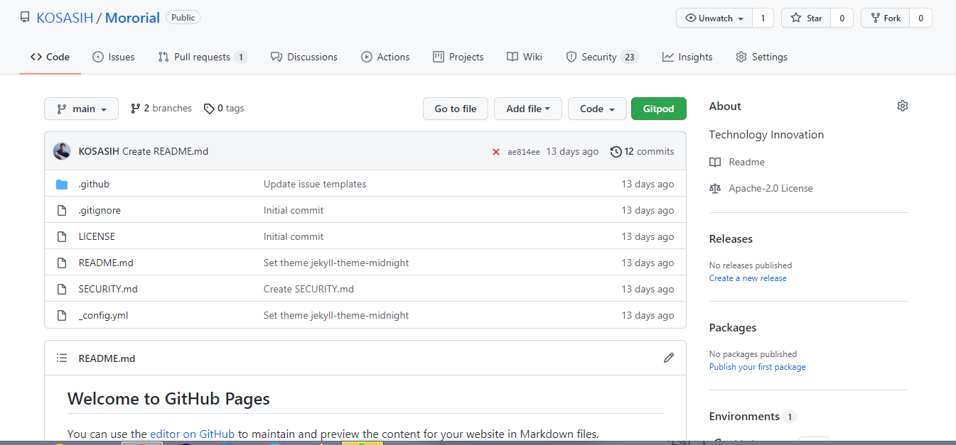Screen dimensions: 956x445
Task: Click the repository icon beside KOSASIH
Action: point(25,18)
